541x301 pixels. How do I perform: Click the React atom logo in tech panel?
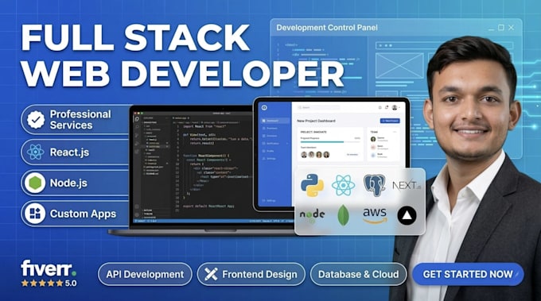[344, 185]
